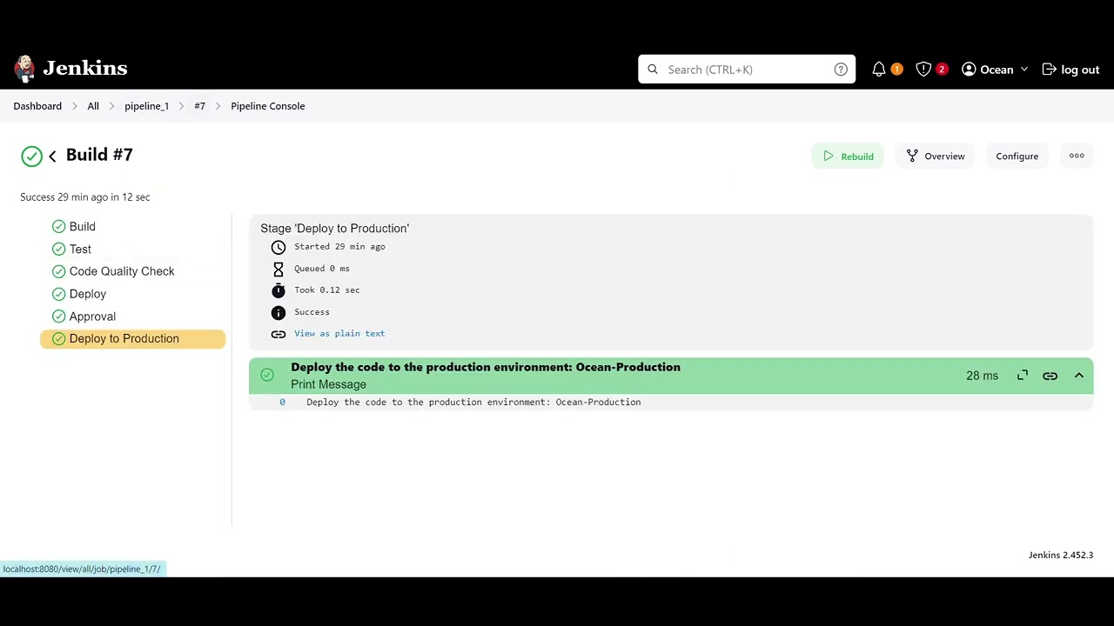Open the notifications bell icon
Viewport: 1114px width, 626px height.
coord(879,70)
